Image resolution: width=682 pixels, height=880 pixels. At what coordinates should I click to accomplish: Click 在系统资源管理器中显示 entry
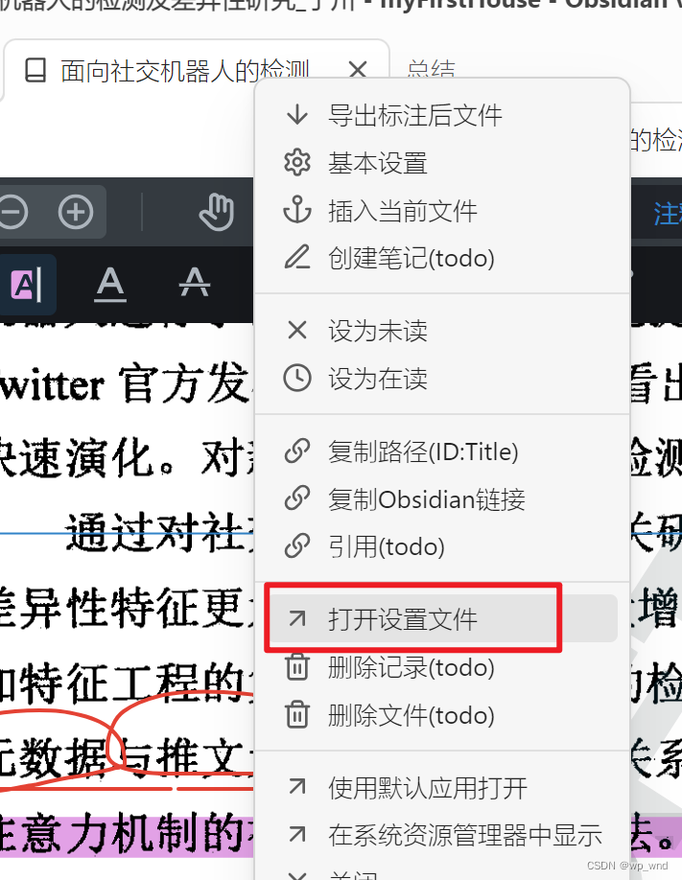441,835
